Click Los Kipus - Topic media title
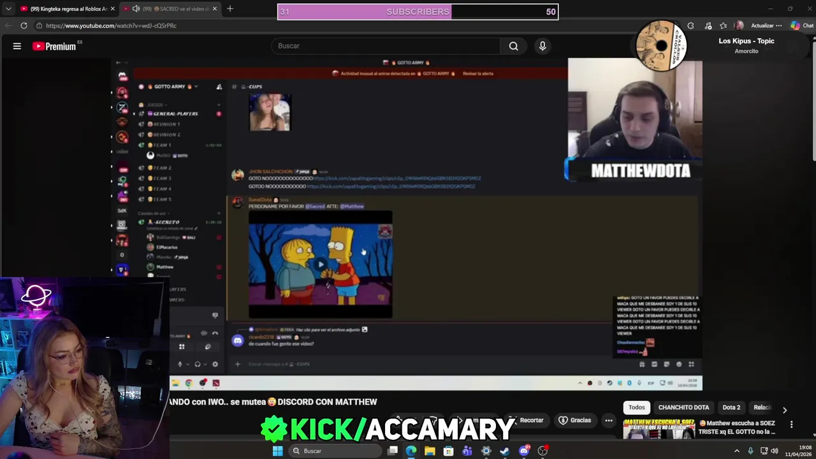The width and height of the screenshot is (816, 459). (x=747, y=41)
